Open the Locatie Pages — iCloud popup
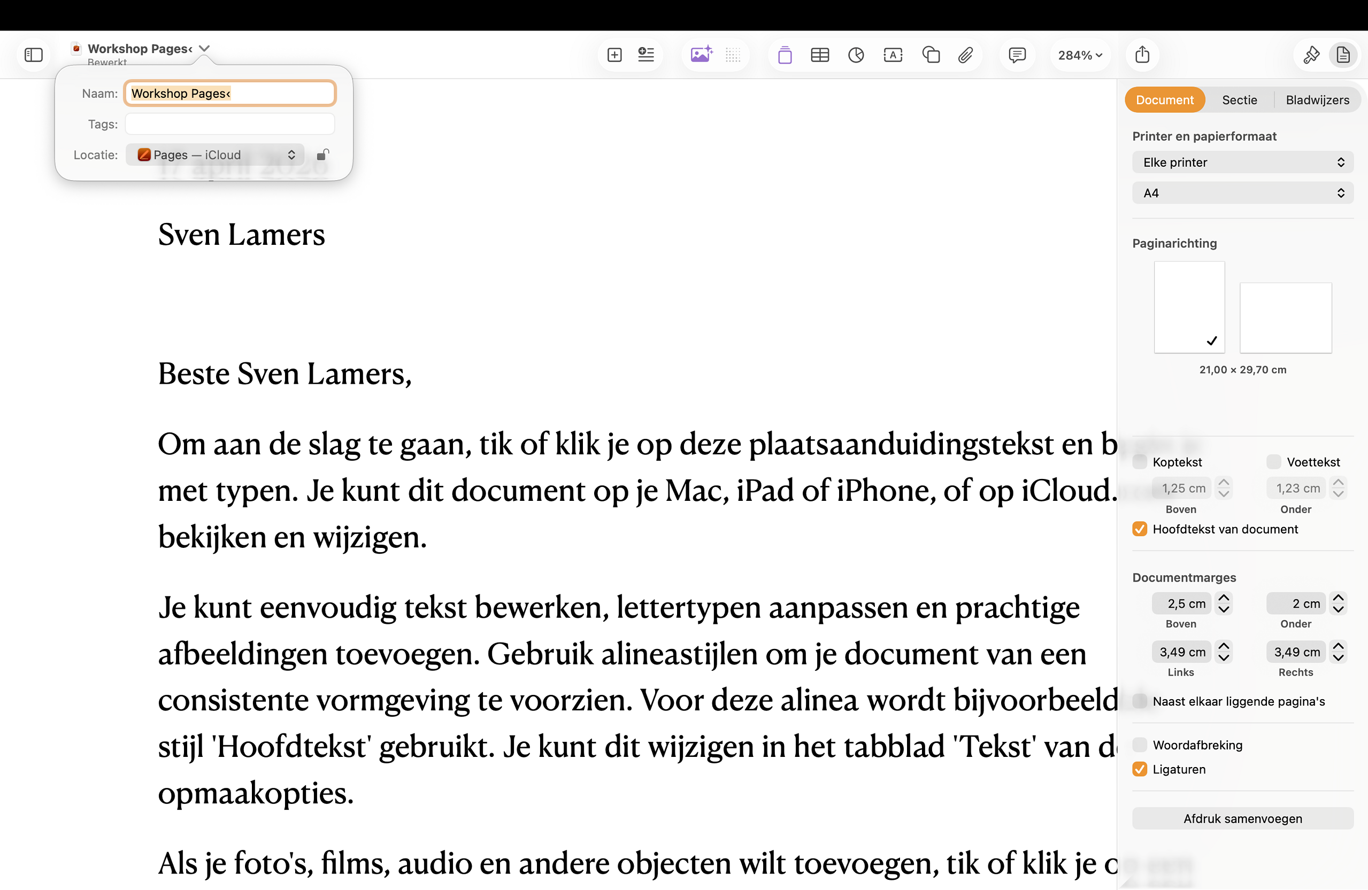Screen dimensions: 1368x890 point(216,155)
